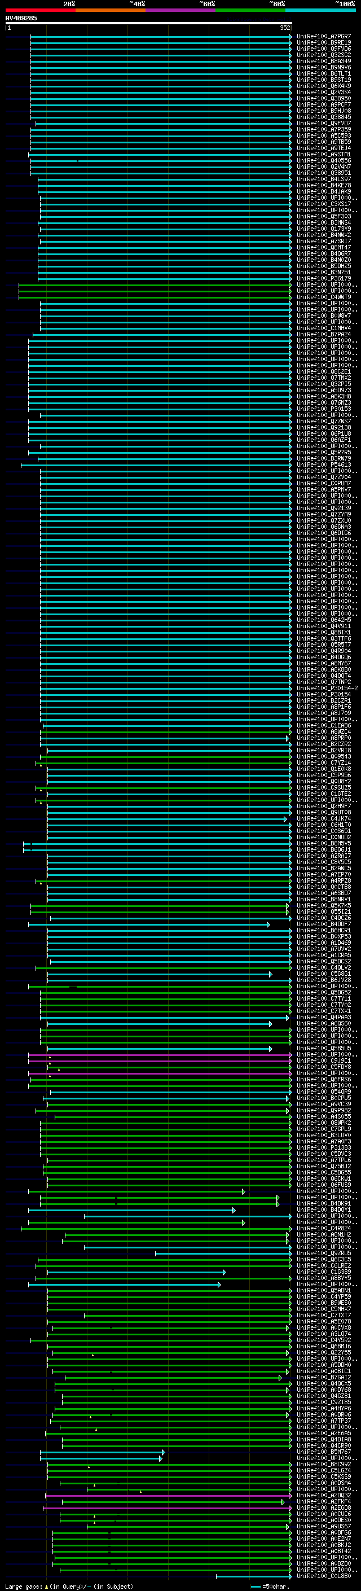Click the AV409285 query name
361x1591 pixels.
pyautogui.click(x=21, y=18)
